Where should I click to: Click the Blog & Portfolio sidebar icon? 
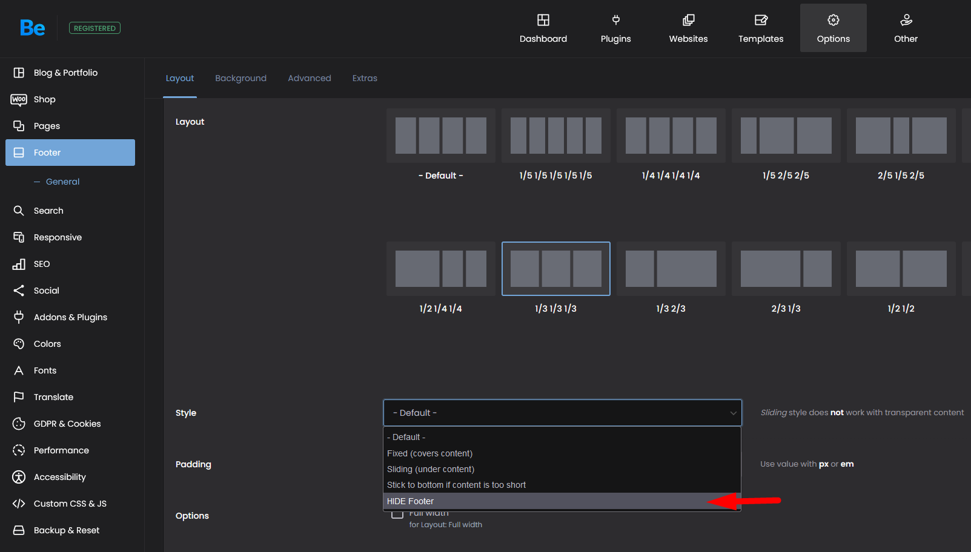[19, 73]
